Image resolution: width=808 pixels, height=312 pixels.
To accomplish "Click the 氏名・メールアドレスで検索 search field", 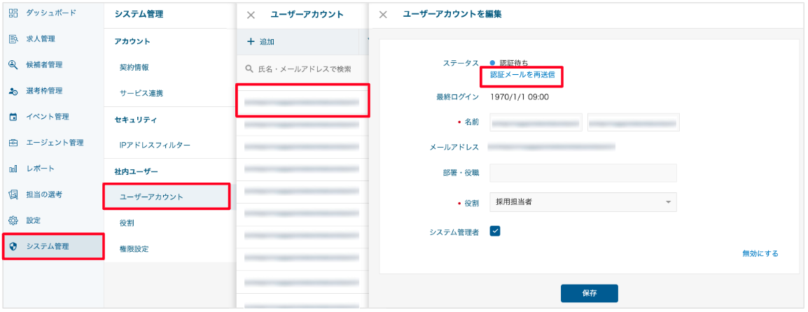I will point(304,69).
